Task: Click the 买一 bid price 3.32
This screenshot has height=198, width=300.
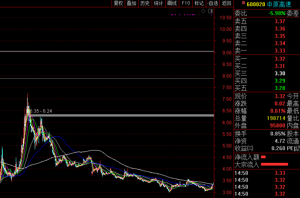Action: coord(280,59)
